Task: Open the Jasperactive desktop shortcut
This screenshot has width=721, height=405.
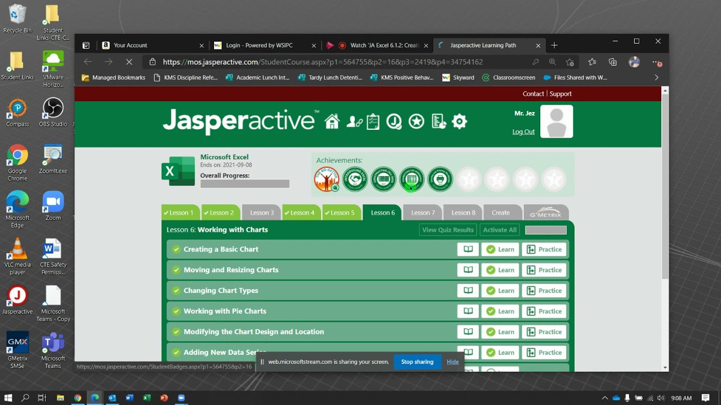Action: pyautogui.click(x=17, y=299)
